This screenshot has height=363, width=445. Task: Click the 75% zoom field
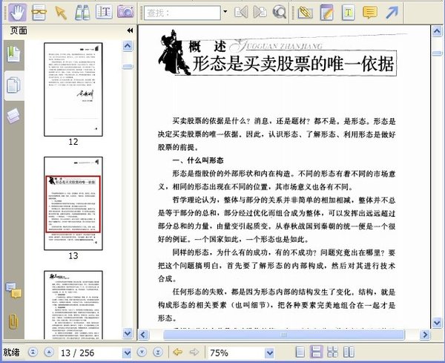237,353
